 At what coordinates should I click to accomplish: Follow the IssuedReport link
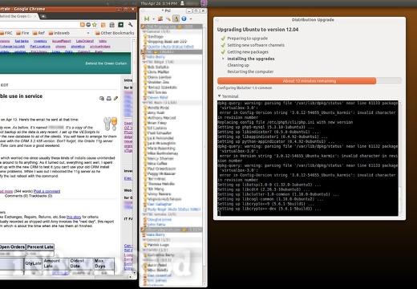pyautogui.click(x=62, y=41)
